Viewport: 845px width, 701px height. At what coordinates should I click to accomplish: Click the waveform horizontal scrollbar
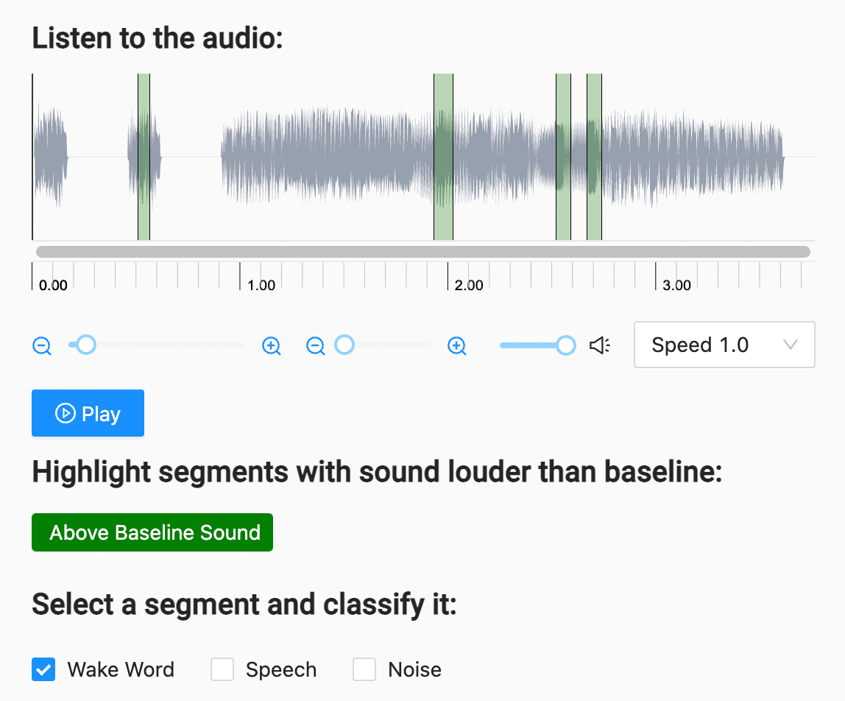click(x=423, y=252)
